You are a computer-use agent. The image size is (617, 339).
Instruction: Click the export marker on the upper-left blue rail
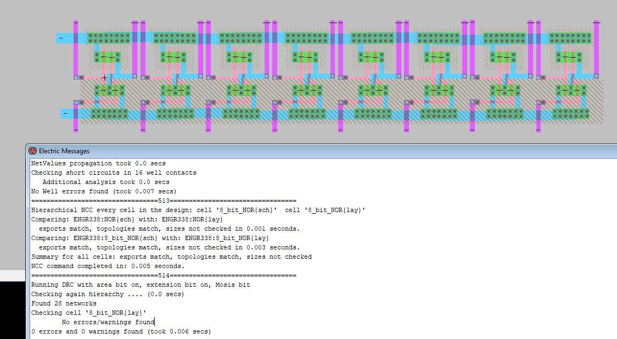point(60,38)
